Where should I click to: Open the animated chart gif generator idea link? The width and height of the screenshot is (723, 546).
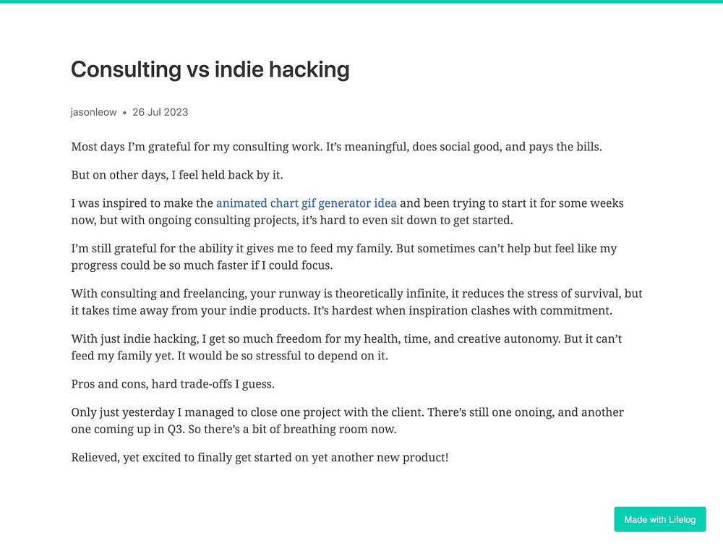[x=306, y=203]
